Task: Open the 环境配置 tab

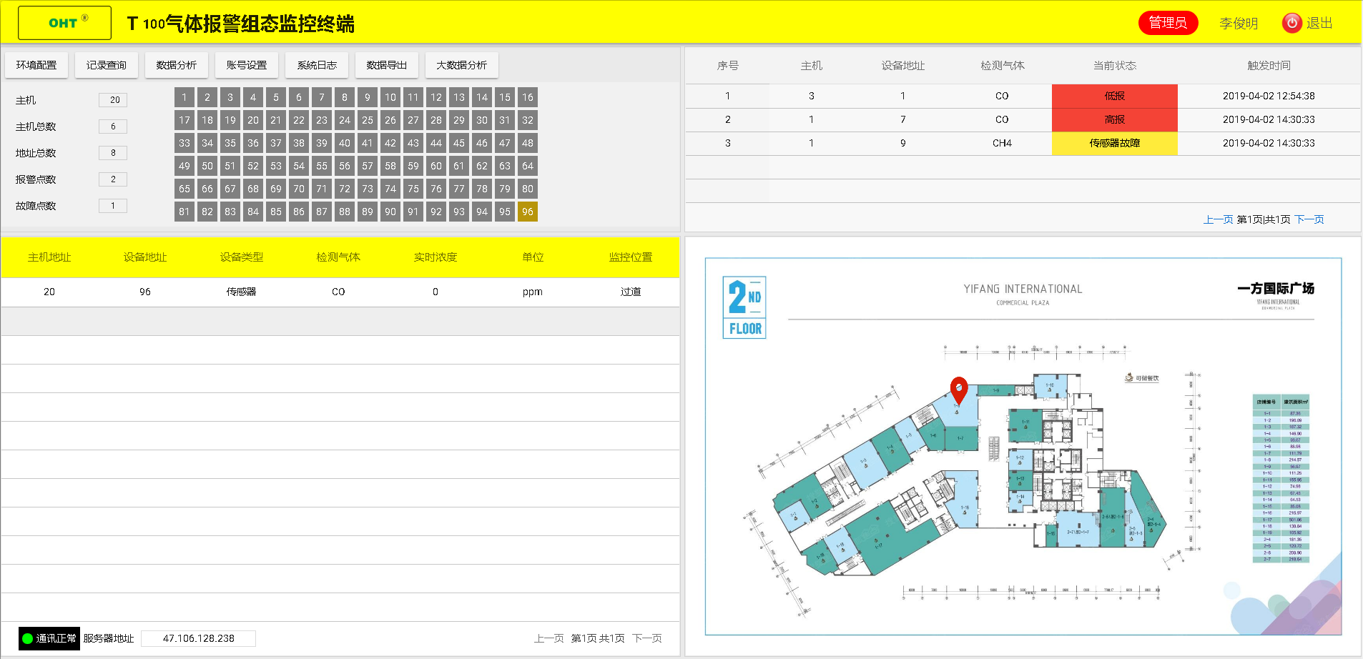Action: click(x=36, y=65)
